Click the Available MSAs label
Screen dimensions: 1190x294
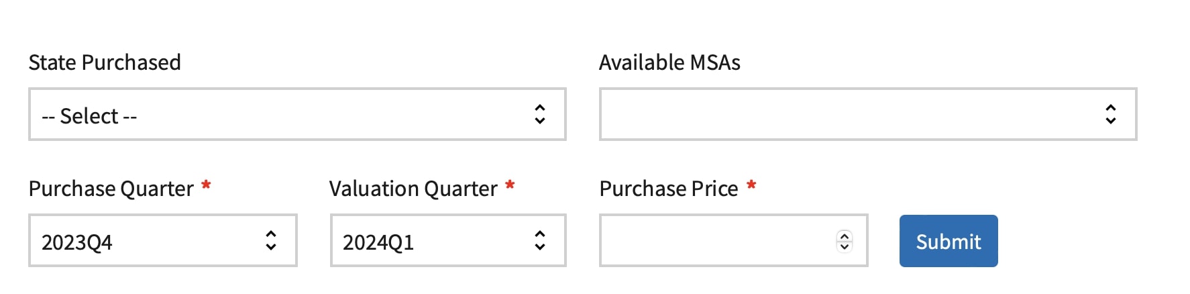tap(669, 62)
